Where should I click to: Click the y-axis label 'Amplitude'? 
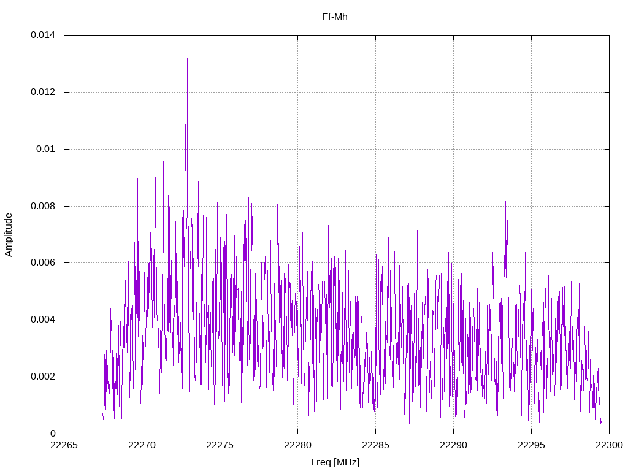[9, 235]
